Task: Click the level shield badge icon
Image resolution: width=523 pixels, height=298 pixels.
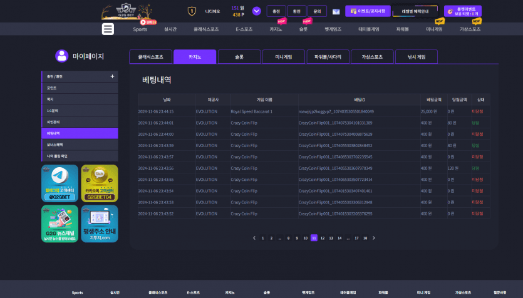Action: pos(192,11)
